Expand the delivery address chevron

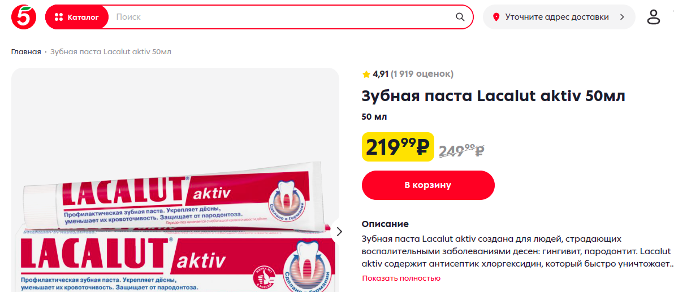(x=621, y=17)
